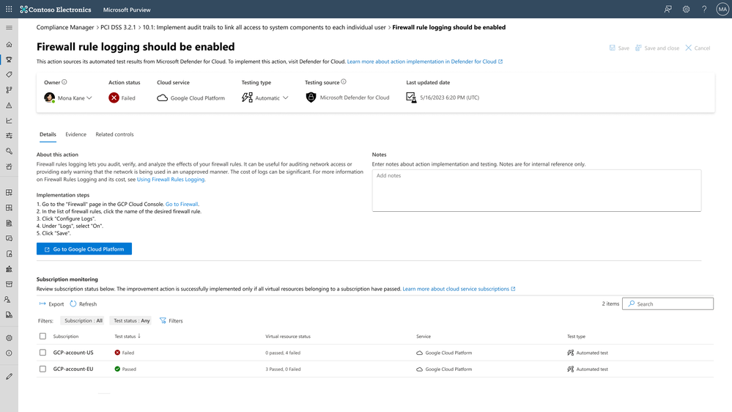This screenshot has height=412, width=732.
Task: Open the archive box icon in the sidebar
Action: pos(9,284)
